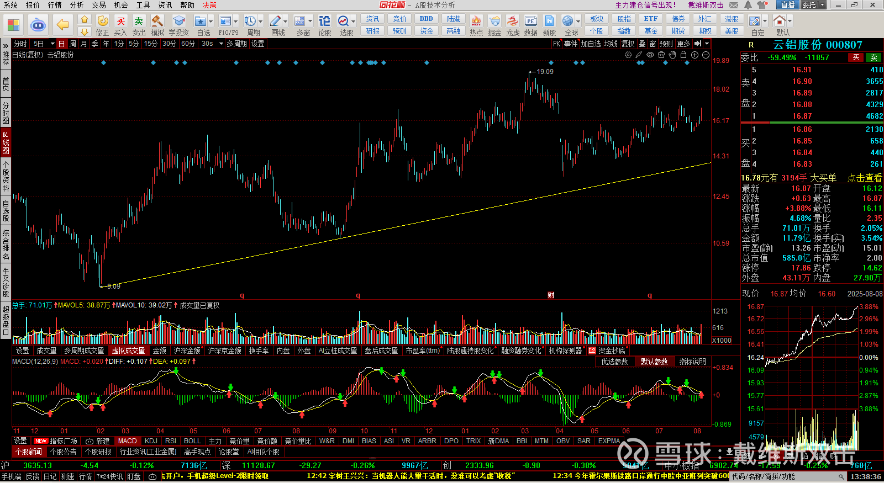This screenshot has height=483, width=884.
Task: Expand the 画线 dropdown arrow
Action: coord(285,22)
